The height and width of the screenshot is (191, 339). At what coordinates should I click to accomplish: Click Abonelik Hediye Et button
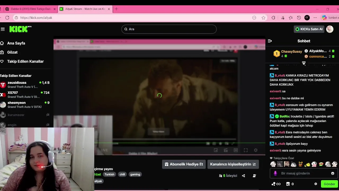coord(184,164)
